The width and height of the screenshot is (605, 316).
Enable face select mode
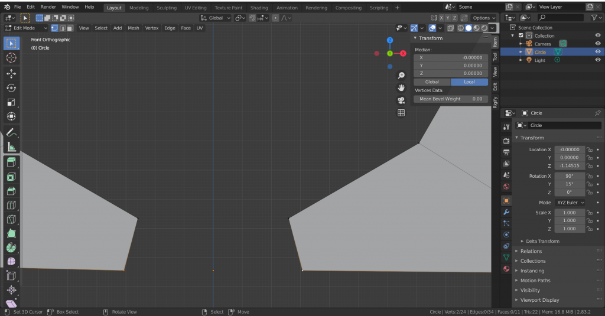(70, 28)
